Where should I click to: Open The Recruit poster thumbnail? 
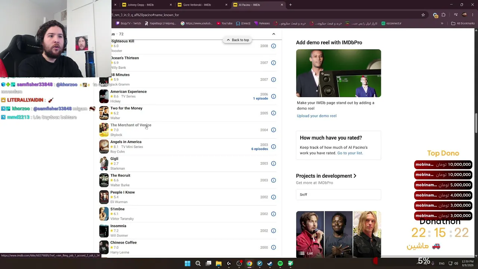(x=104, y=180)
